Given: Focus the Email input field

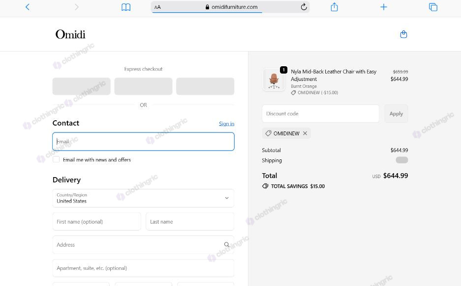Looking at the screenshot, I should pos(144,142).
